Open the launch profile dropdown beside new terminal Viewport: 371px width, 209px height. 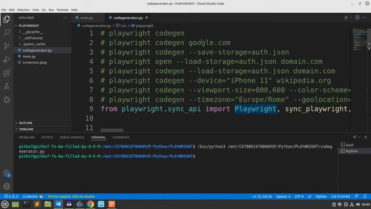(359, 137)
